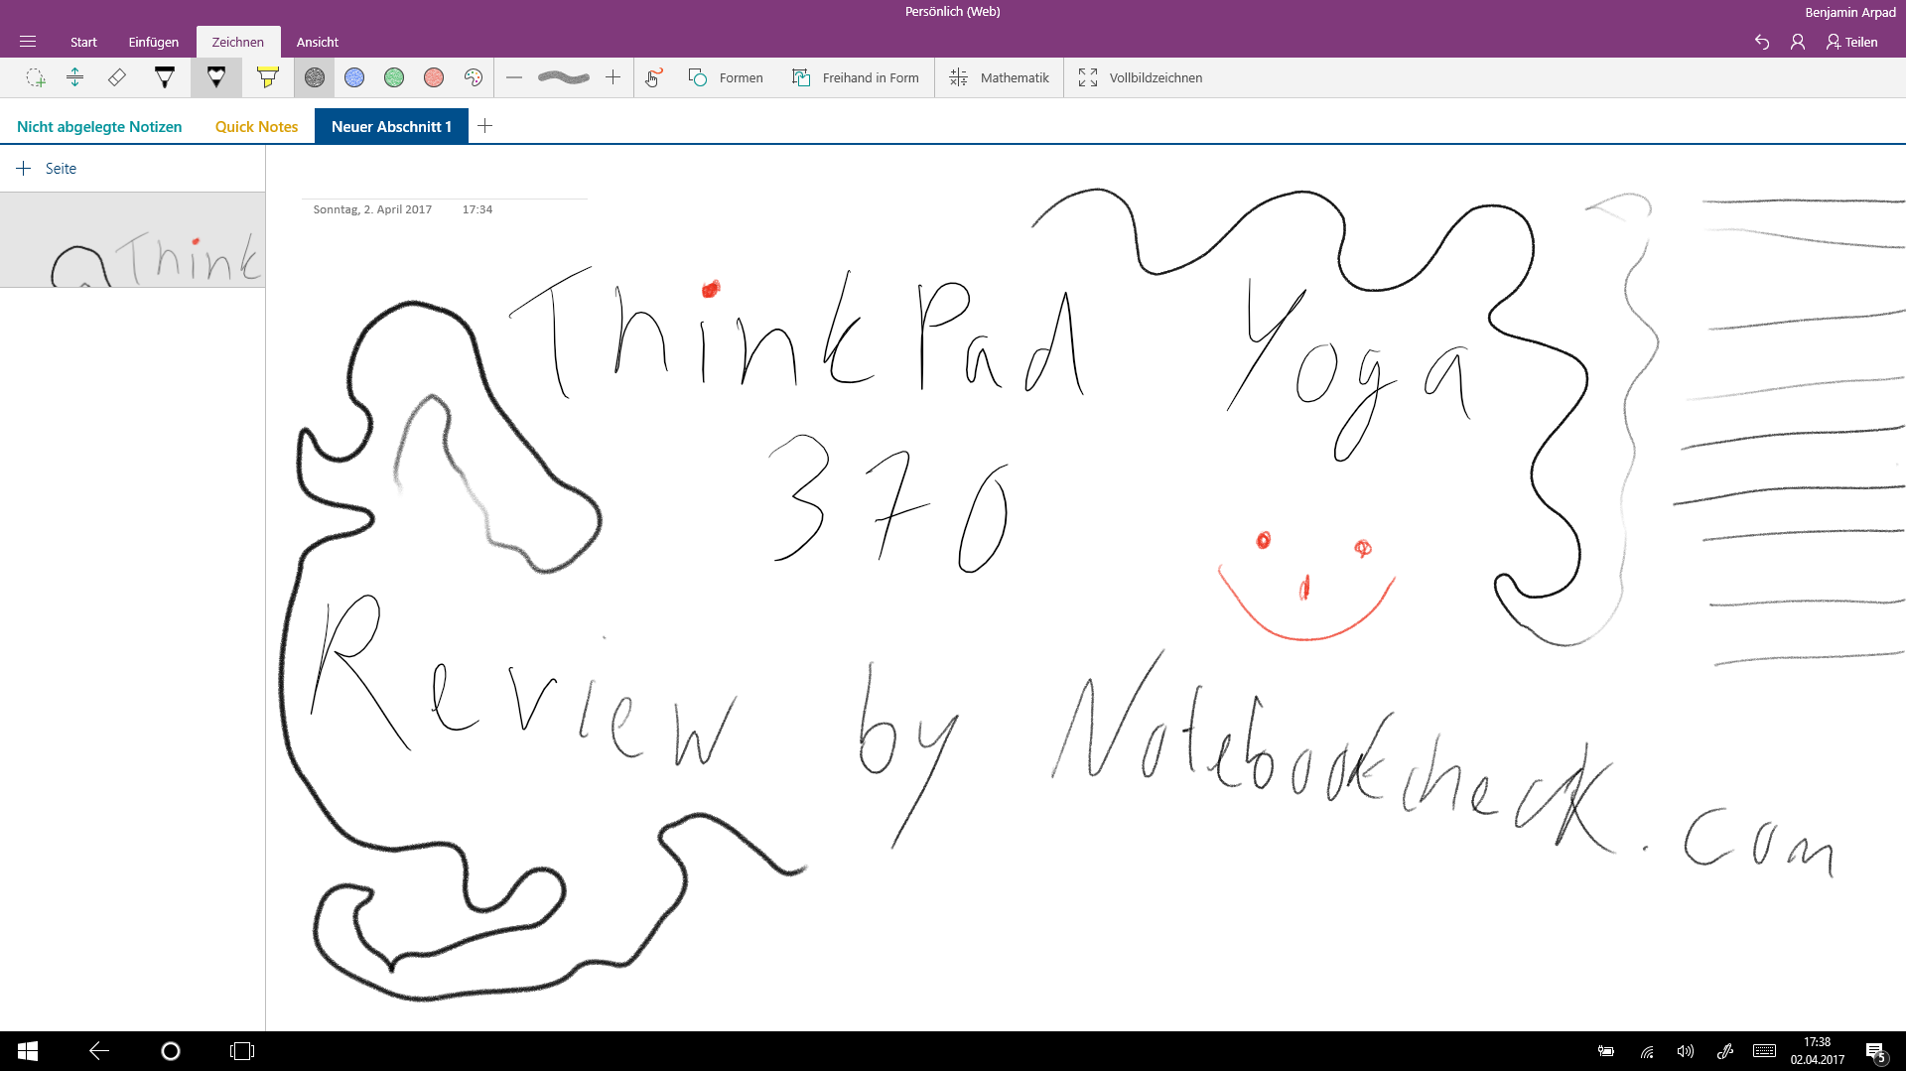Image resolution: width=1906 pixels, height=1071 pixels.
Task: Open Nicht abgelegte Notizen section
Action: pyautogui.click(x=99, y=126)
